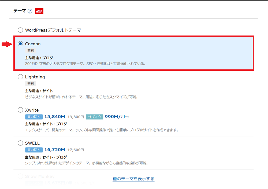Click the Cocoon theme name label
The image size is (268, 189).
click(x=33, y=44)
